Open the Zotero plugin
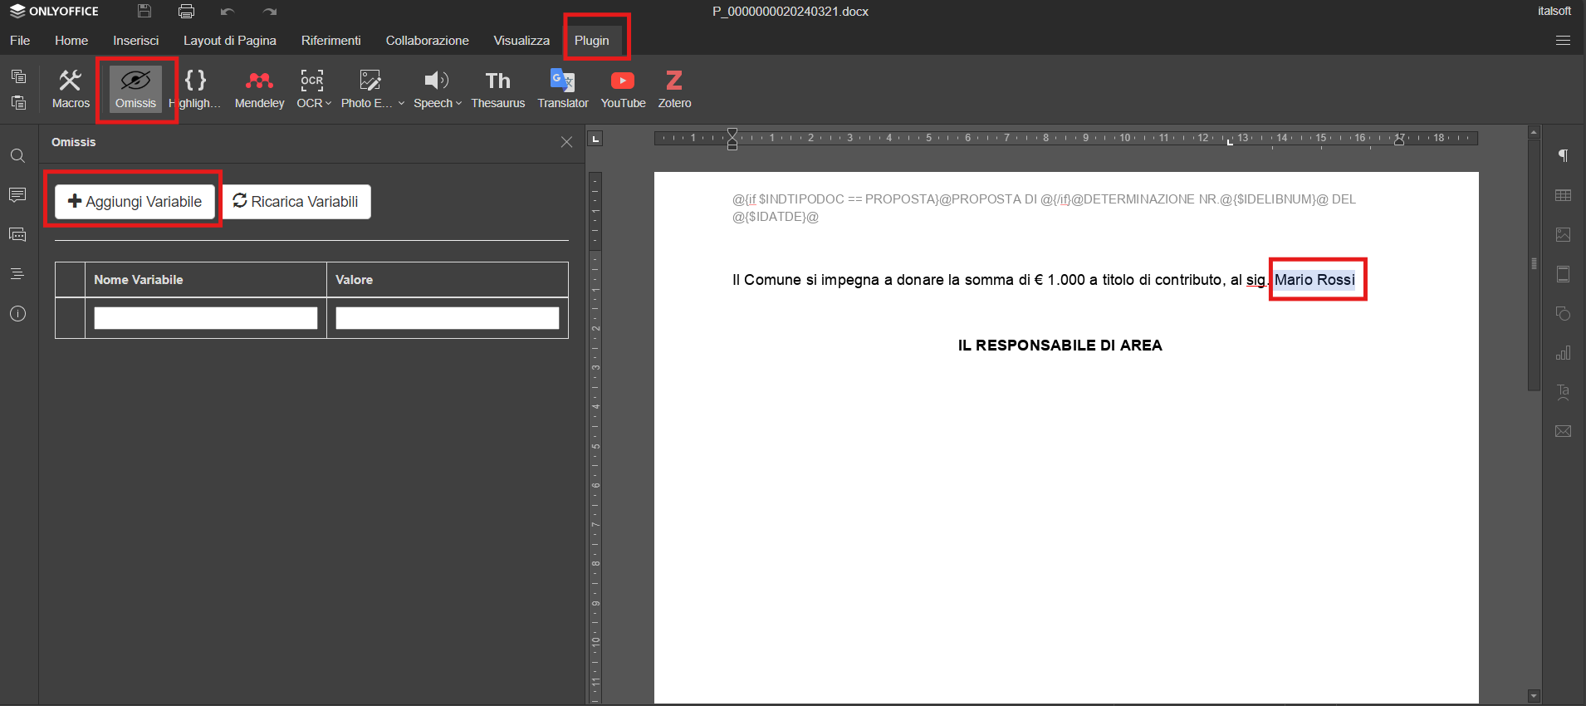This screenshot has width=1586, height=706. pyautogui.click(x=674, y=89)
